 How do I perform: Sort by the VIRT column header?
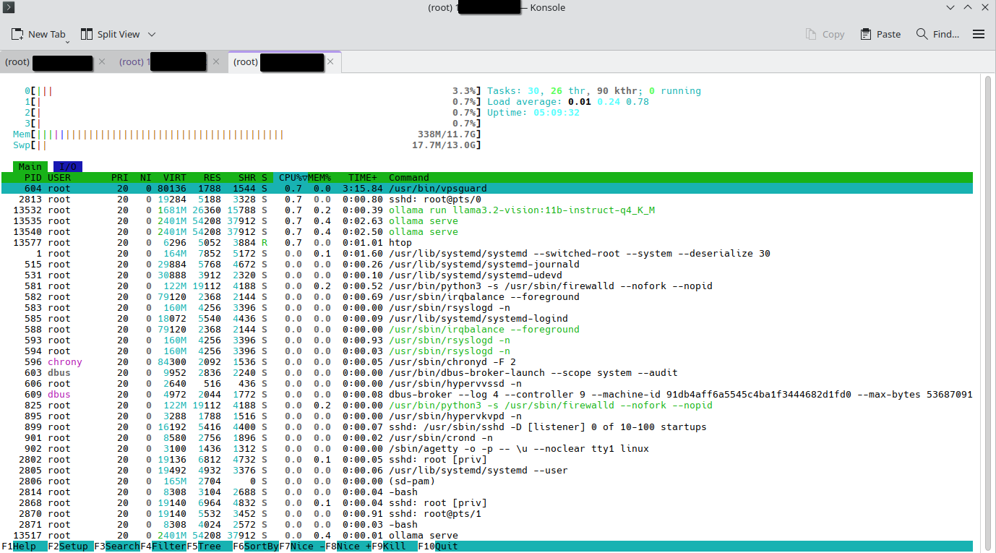175,178
